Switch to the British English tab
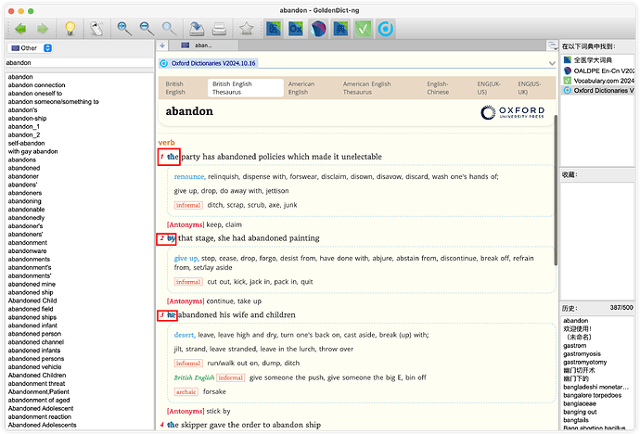The width and height of the screenshot is (640, 434). pos(175,88)
